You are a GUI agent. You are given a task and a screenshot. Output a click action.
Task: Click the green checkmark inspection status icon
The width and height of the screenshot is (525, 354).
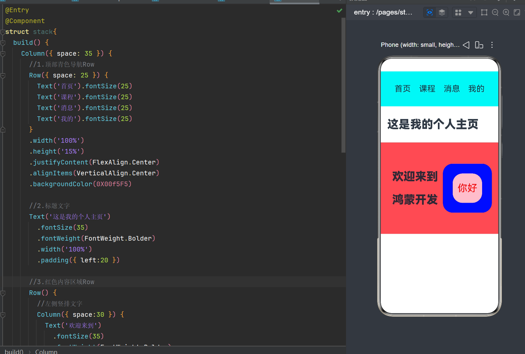339,11
